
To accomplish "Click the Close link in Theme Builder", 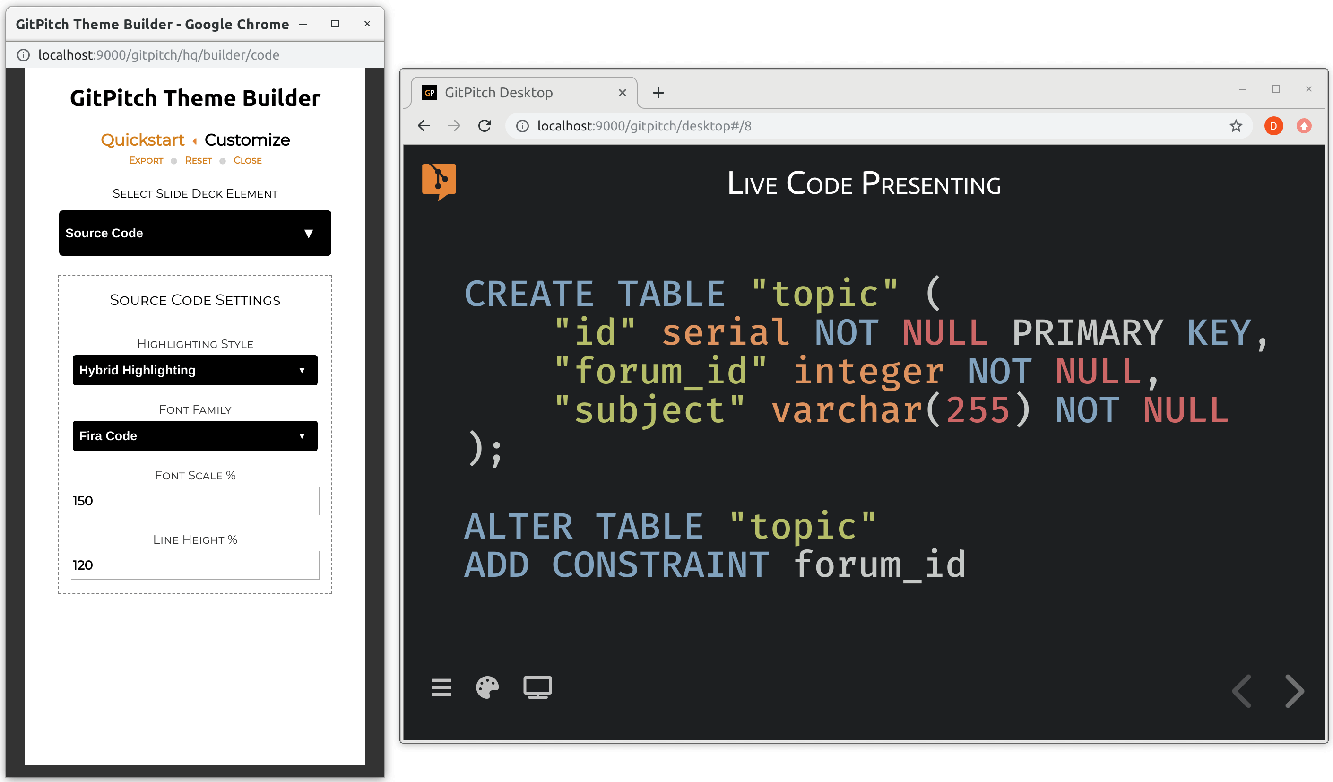I will pos(248,160).
